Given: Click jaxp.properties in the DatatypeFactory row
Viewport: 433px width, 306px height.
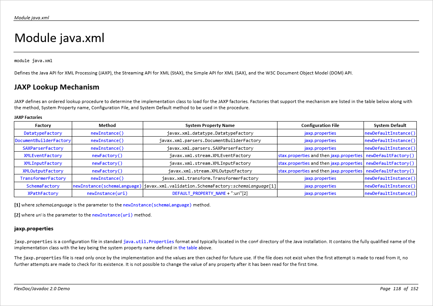Looking at the screenshot, I should 320,133.
